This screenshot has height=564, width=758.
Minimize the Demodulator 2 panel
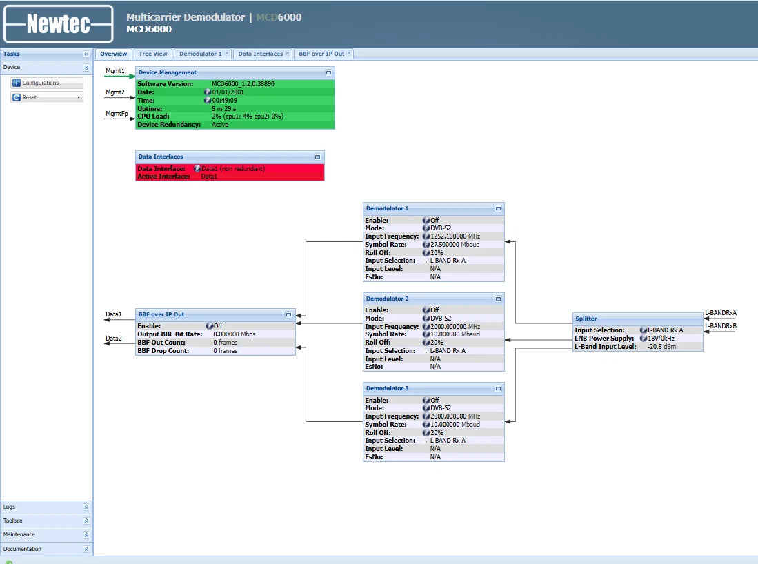(x=499, y=299)
